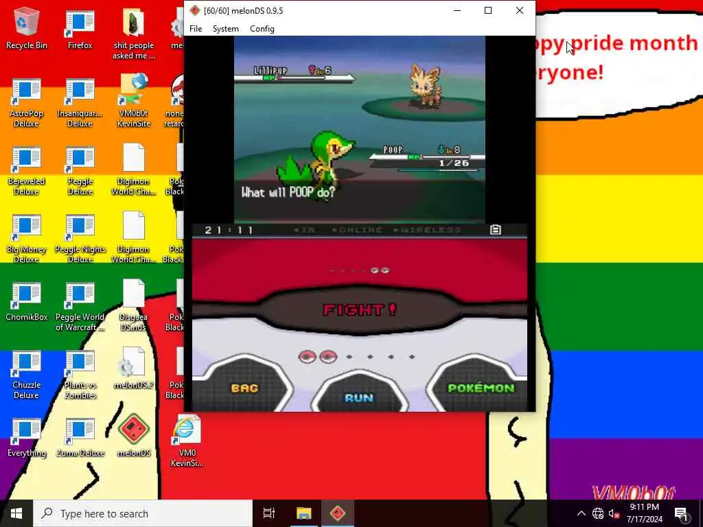This screenshot has height=527, width=703.
Task: Open the clock showing 9:11 PM
Action: pyautogui.click(x=644, y=513)
